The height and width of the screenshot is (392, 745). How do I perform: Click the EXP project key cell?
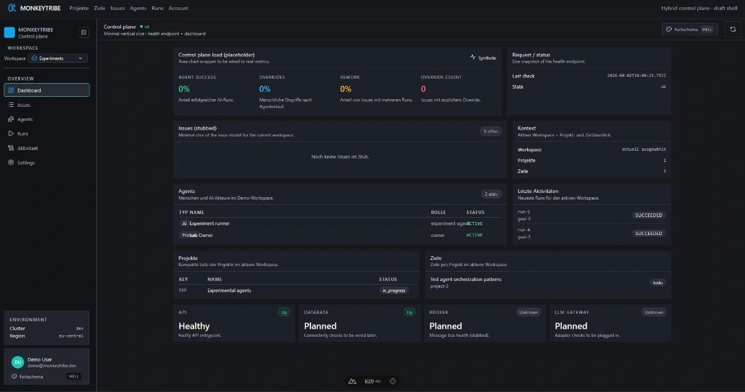pos(183,290)
